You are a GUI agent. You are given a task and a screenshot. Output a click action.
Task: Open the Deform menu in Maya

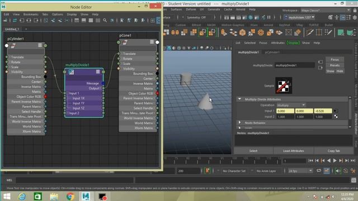[191, 9]
